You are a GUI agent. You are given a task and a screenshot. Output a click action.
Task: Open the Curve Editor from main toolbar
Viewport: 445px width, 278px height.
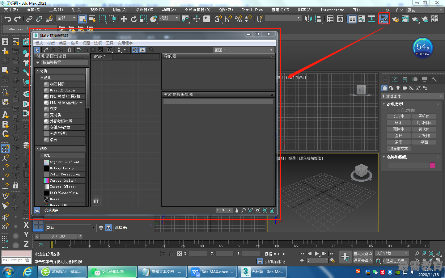pos(362,19)
